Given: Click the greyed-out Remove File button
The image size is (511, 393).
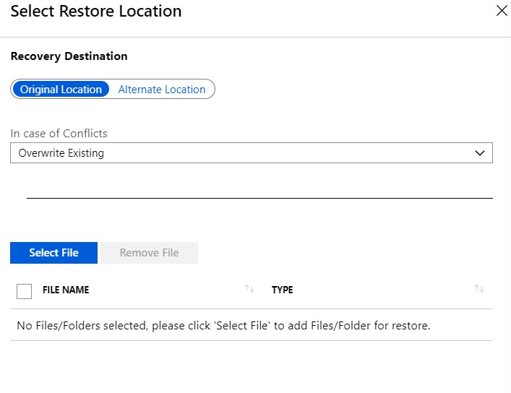Looking at the screenshot, I should pyautogui.click(x=150, y=253).
